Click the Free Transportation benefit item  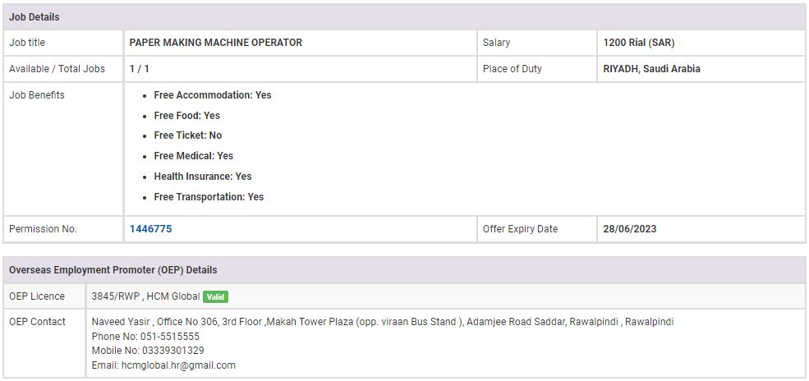(209, 197)
